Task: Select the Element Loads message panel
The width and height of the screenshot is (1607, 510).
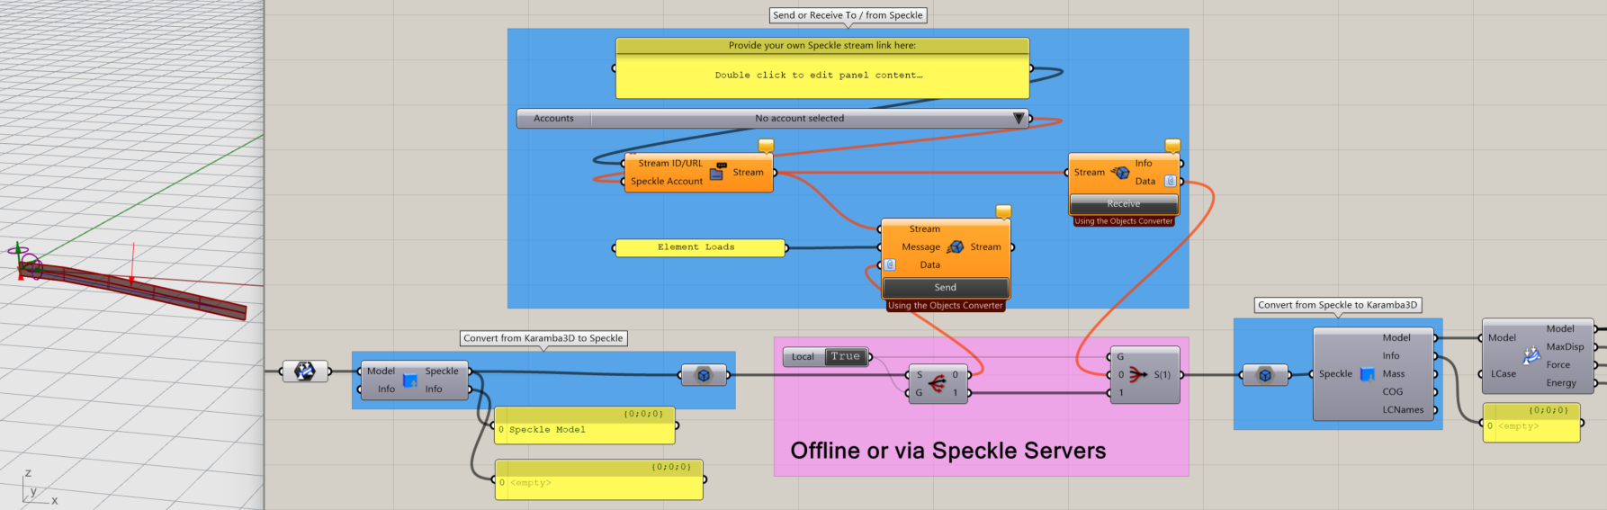Action: [698, 247]
